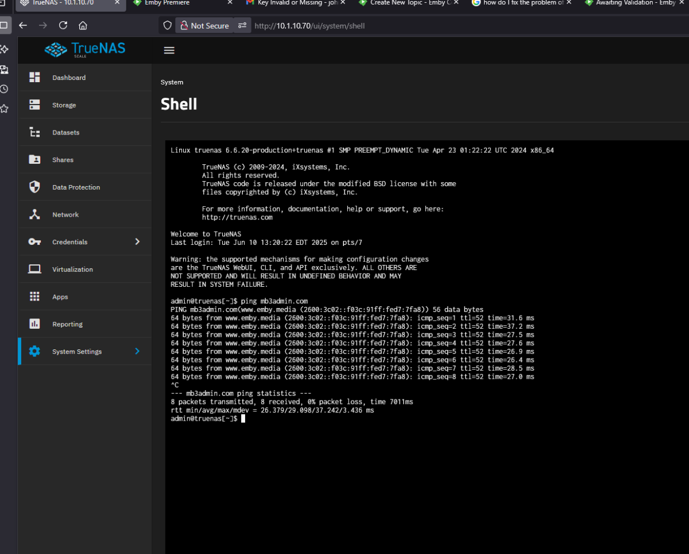The height and width of the screenshot is (554, 689).
Task: Click the TrueNAS SCALE logo
Action: (85, 50)
